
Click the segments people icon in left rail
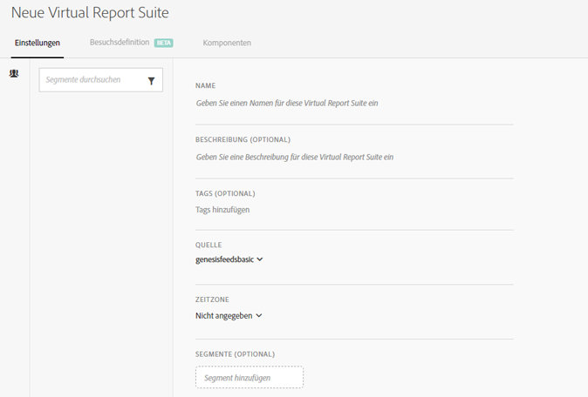tap(14, 75)
